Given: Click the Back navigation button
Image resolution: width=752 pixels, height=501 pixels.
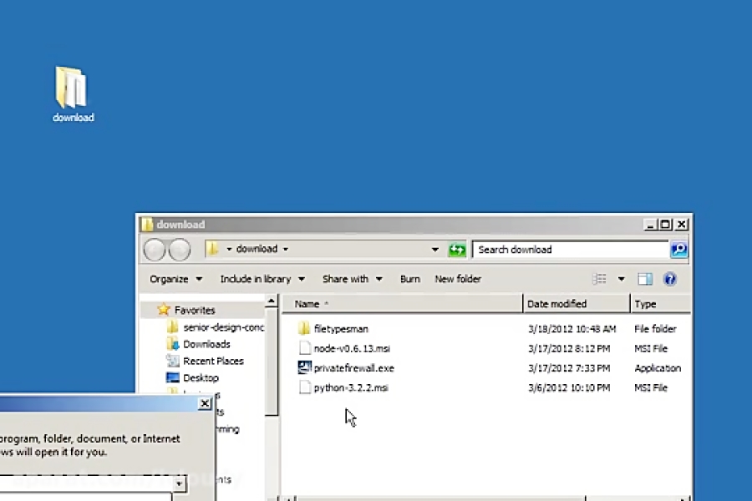Looking at the screenshot, I should pyautogui.click(x=154, y=249).
